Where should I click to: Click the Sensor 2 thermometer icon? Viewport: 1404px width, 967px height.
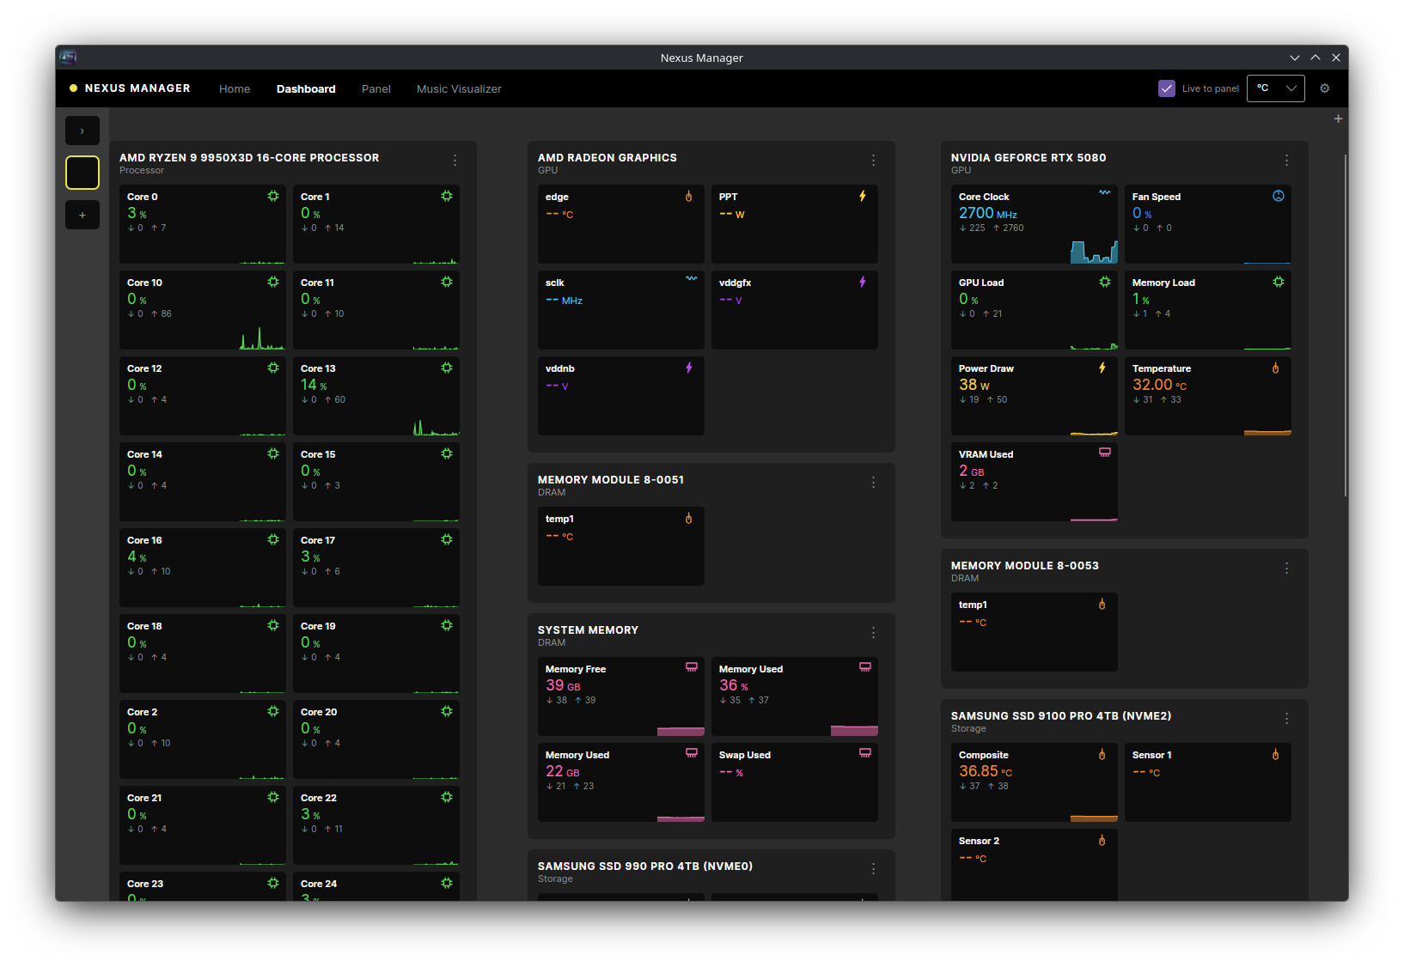tap(1102, 840)
